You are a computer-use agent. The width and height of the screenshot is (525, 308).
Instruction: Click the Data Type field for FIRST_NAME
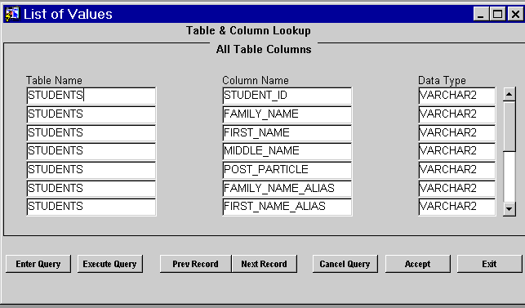pos(456,132)
